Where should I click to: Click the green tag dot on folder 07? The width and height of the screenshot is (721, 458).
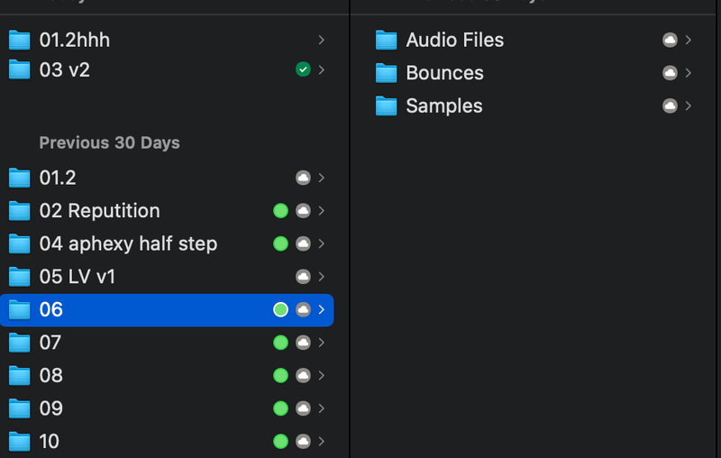[280, 343]
